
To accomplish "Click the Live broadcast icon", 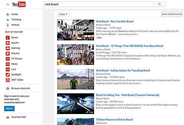I will (8, 69).
